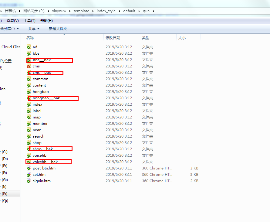Select the search folder icon

click(x=29, y=136)
